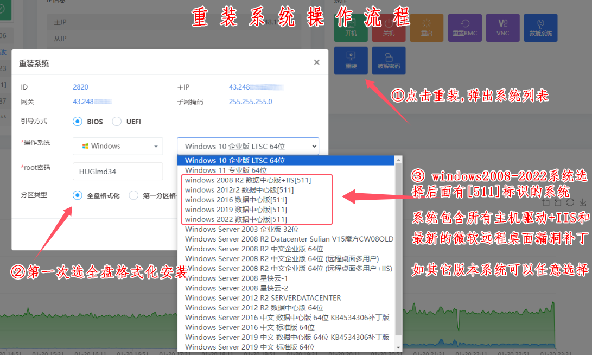Open the VNC console button
Image resolution: width=592 pixels, height=355 pixels.
point(503,28)
